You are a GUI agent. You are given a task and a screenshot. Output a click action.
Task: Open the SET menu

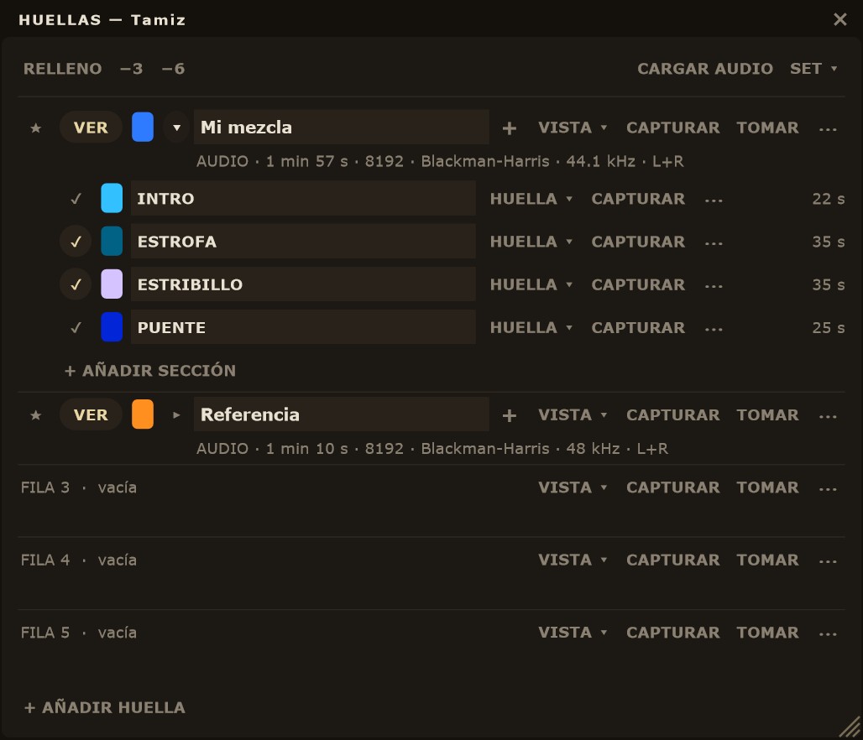click(813, 69)
